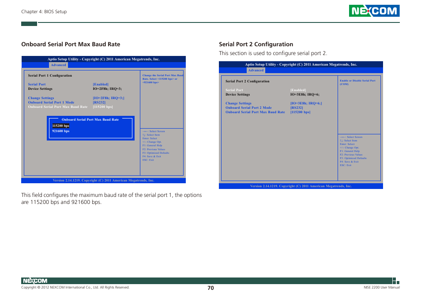Click Device Settings IO=3E8h; IRQ=6; value
This screenshot has height=296, width=421.
coord(305,94)
